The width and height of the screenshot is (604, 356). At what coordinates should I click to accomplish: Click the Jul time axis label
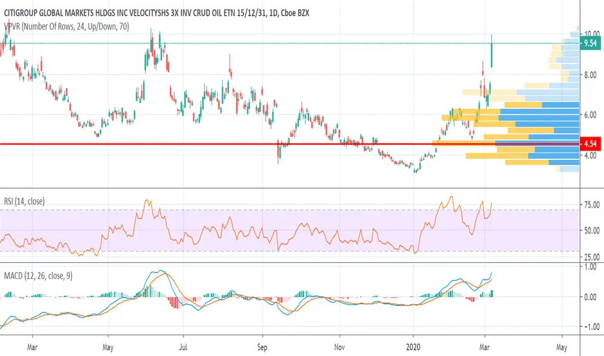(x=183, y=347)
